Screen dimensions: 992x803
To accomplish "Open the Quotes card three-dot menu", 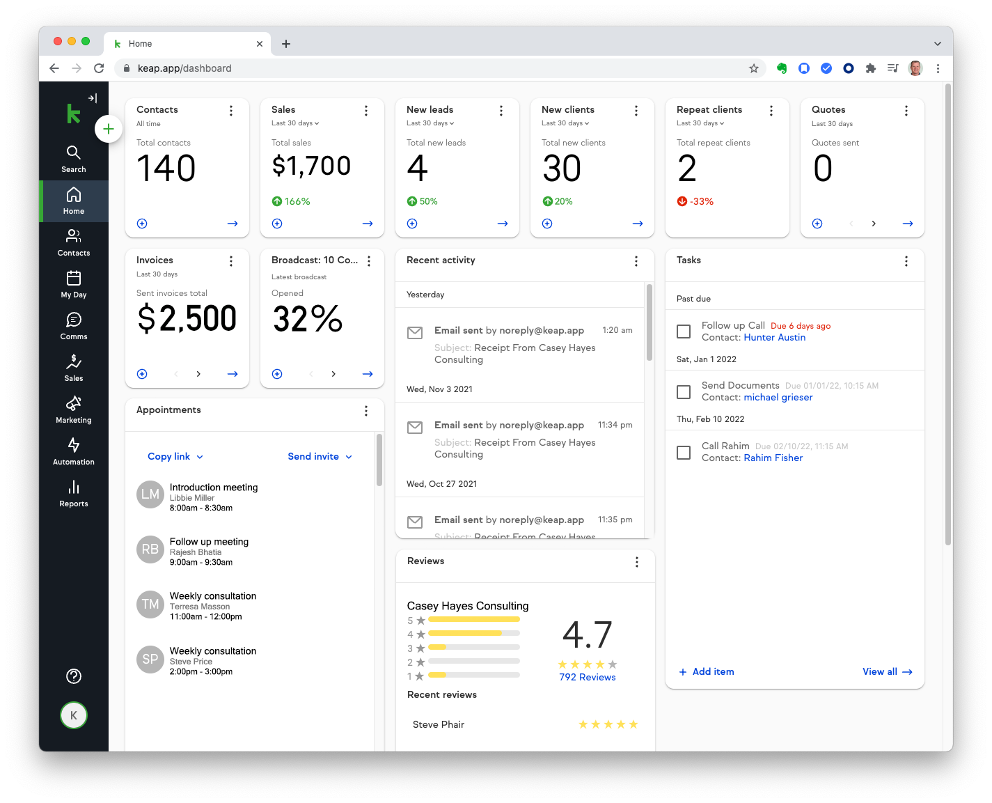I will tap(906, 111).
